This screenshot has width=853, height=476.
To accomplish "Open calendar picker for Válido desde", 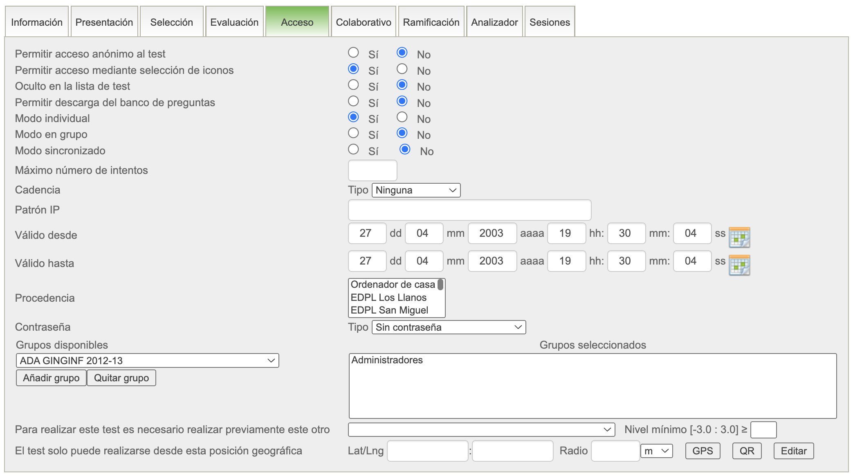I will (x=739, y=238).
